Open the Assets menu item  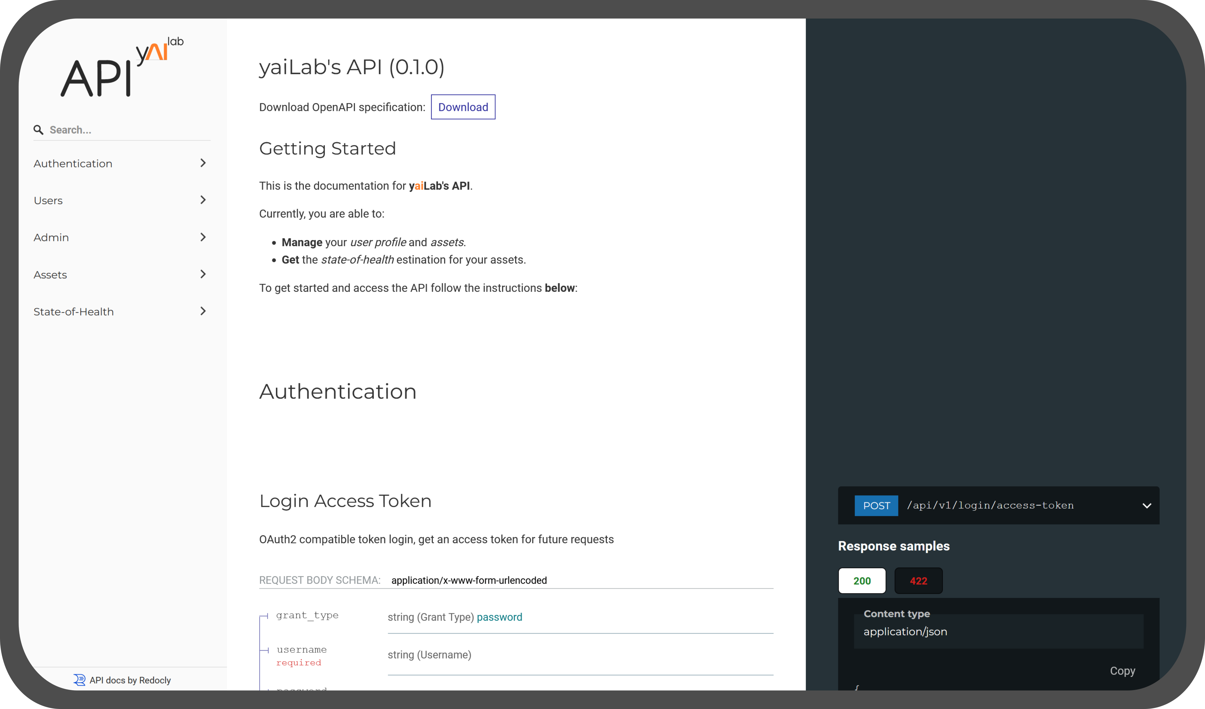click(50, 275)
